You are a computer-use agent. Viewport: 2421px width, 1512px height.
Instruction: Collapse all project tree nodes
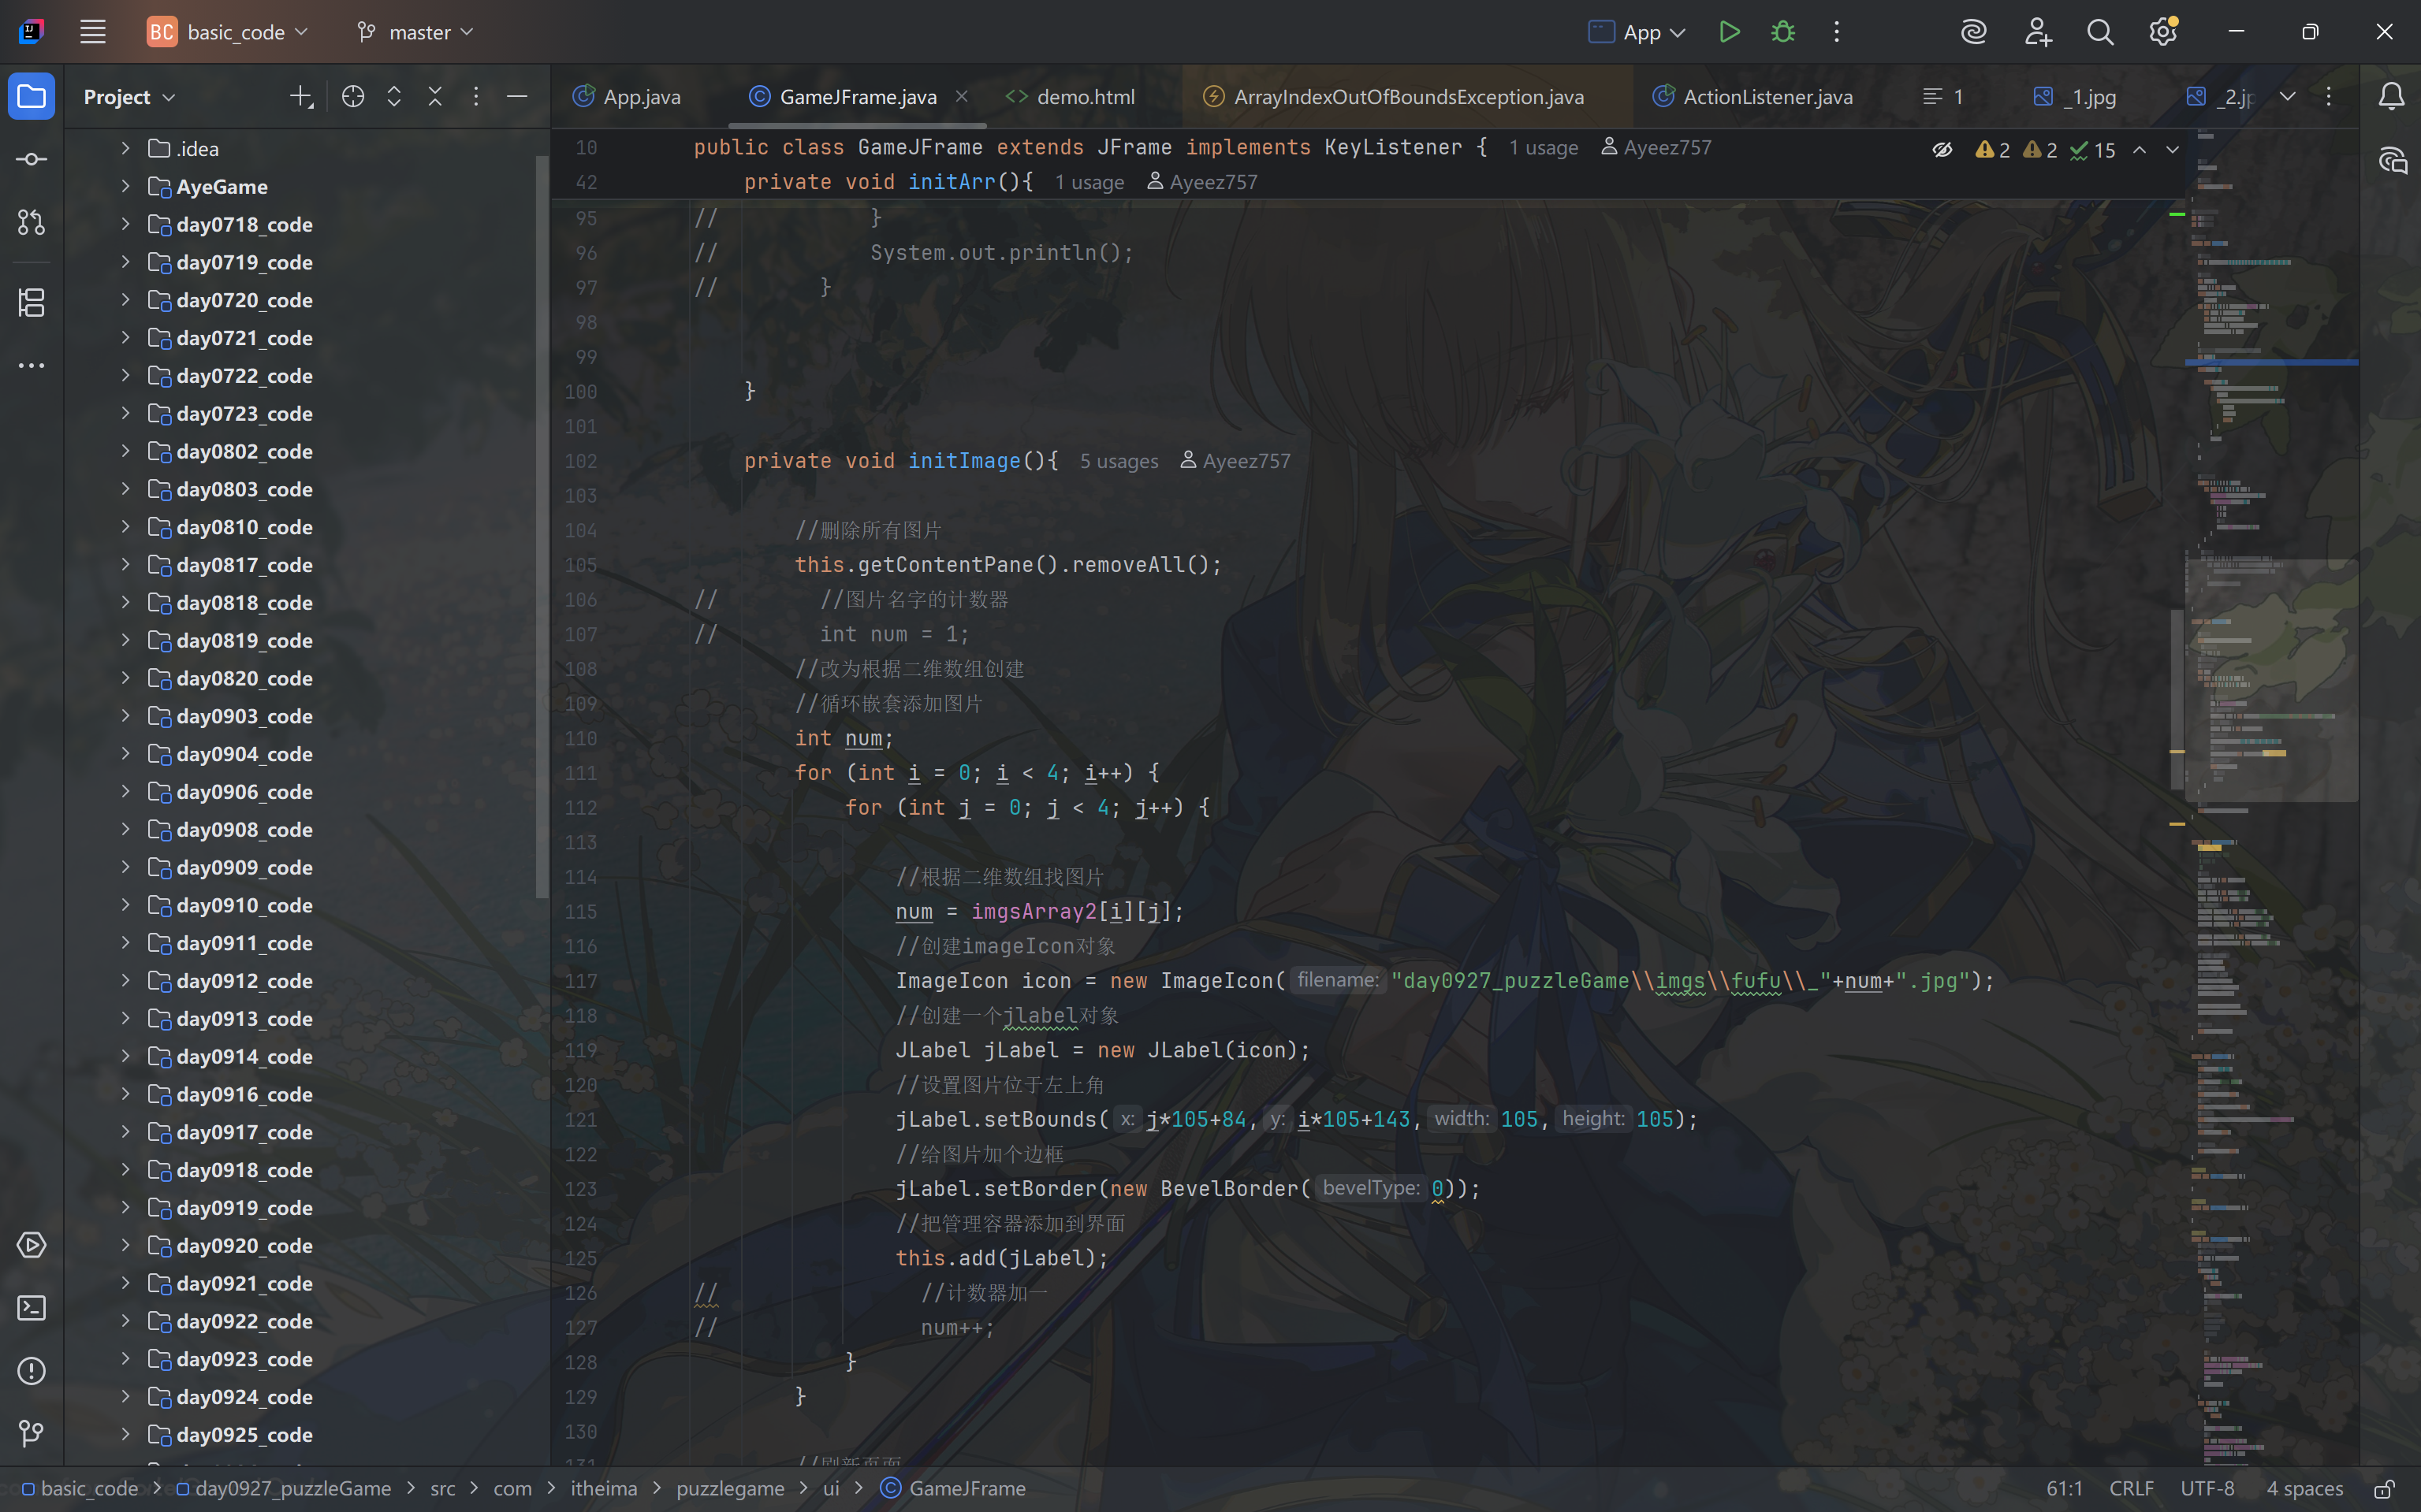click(x=434, y=96)
